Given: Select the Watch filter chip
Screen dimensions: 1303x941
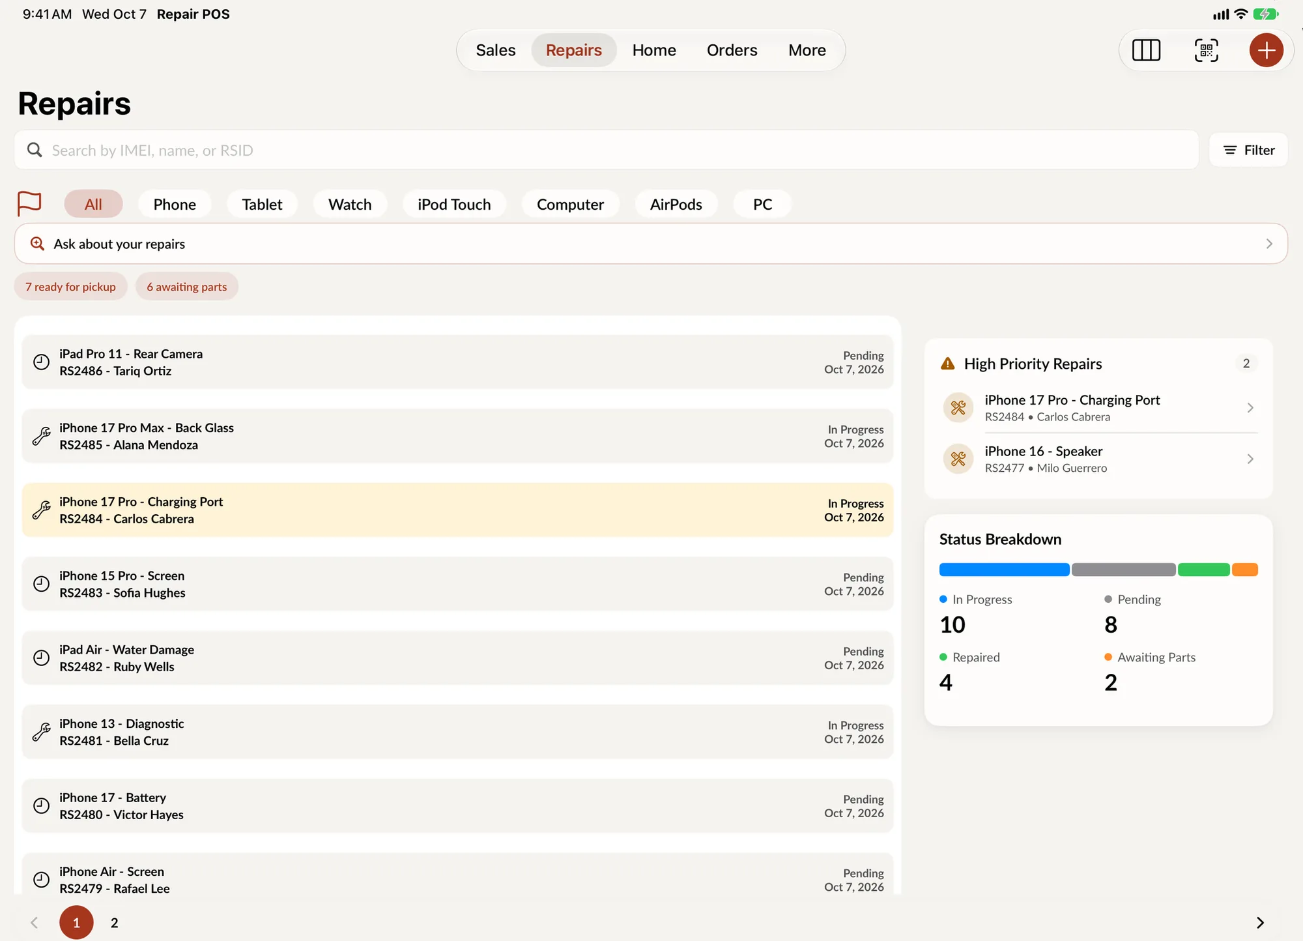Looking at the screenshot, I should (x=350, y=204).
